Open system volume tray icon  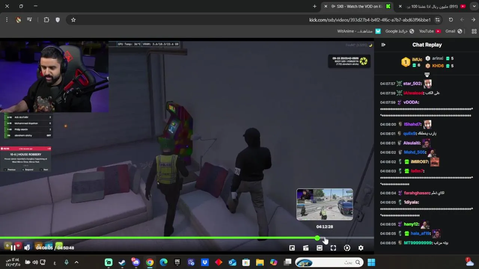pos(35,263)
